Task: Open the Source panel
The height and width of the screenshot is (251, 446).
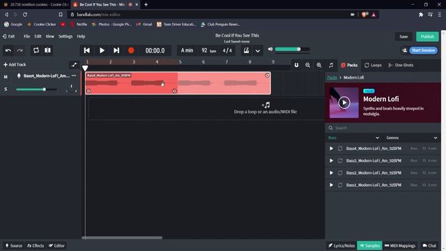Action: coord(14,245)
